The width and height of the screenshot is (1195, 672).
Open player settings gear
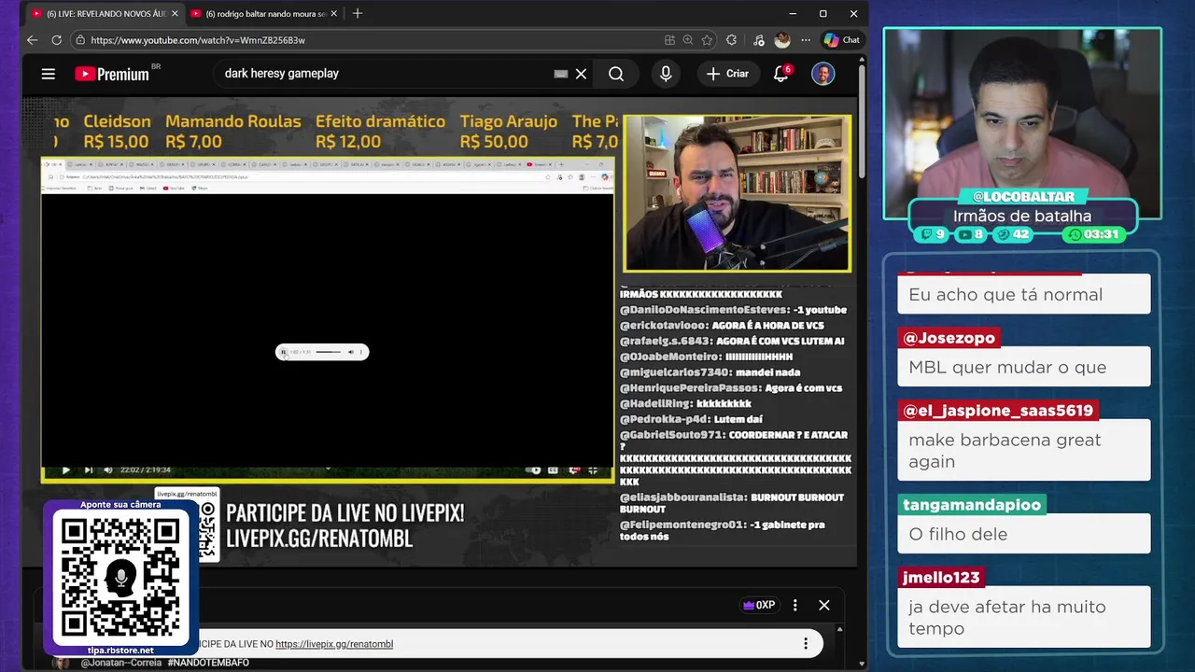pyautogui.click(x=574, y=469)
